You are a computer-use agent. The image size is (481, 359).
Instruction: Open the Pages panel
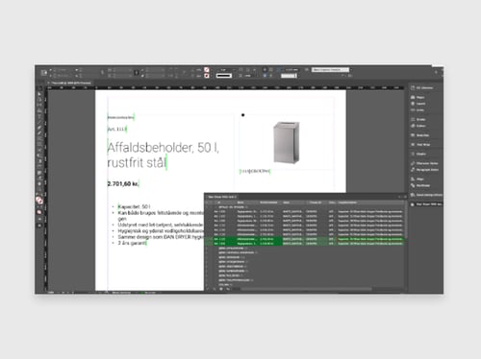418,97
